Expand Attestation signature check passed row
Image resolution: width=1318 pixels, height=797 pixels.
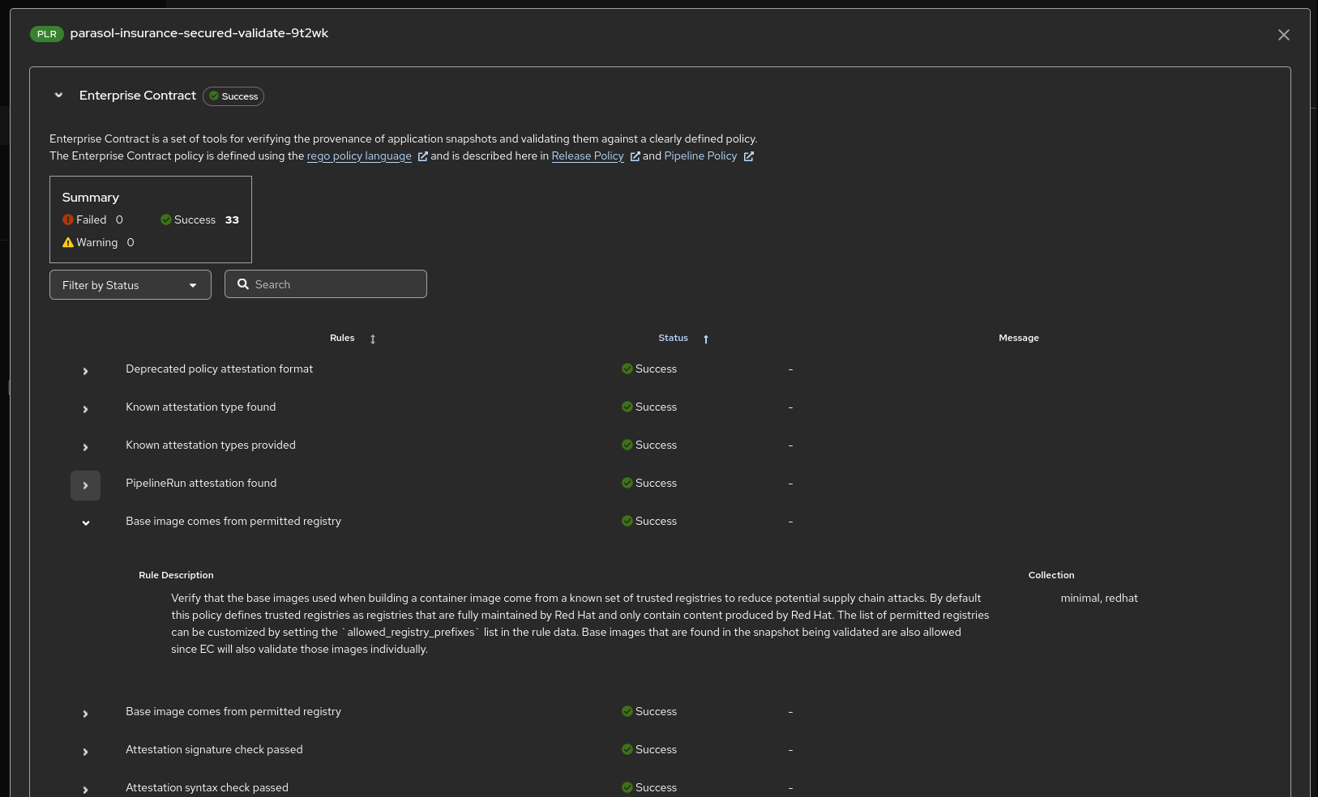tap(85, 752)
